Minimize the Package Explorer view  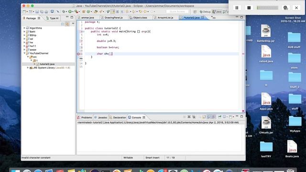pyautogui.click(x=67, y=17)
